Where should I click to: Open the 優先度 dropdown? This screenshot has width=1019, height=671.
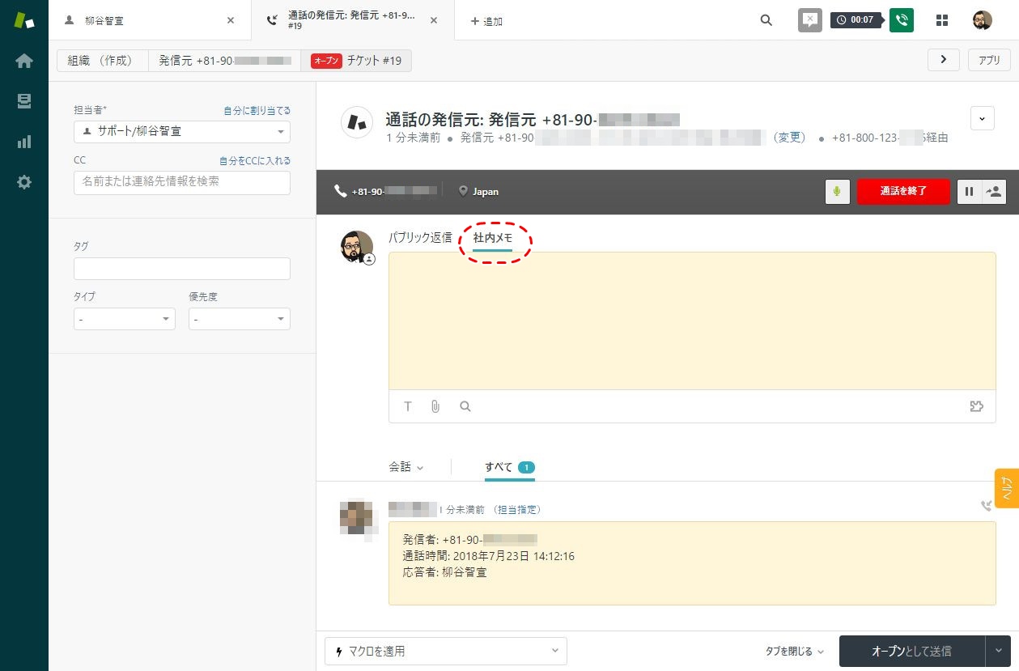[x=240, y=320]
